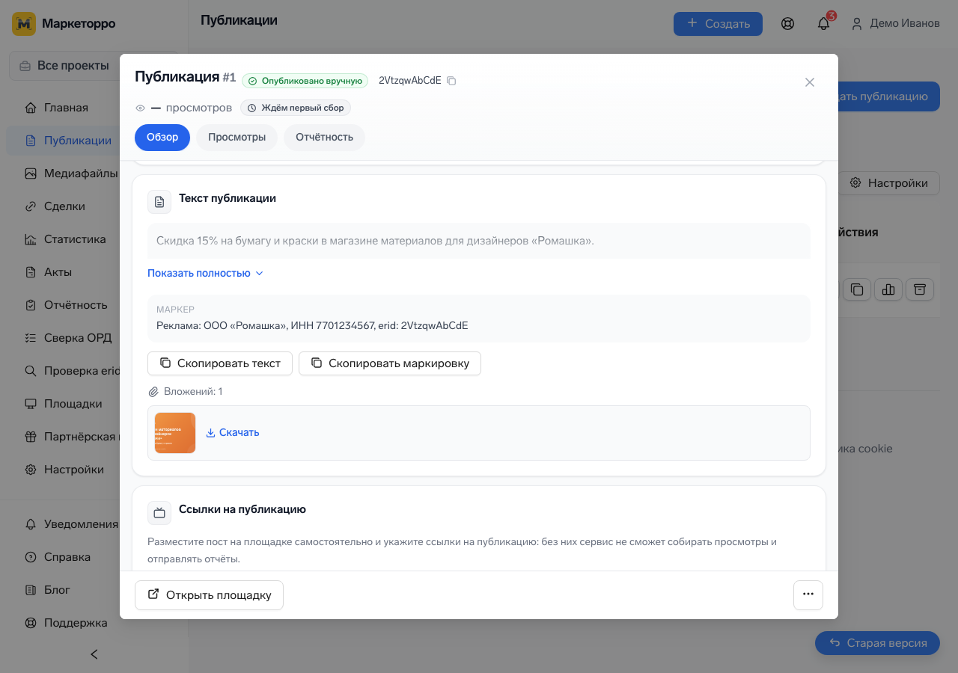The image size is (958, 673).
Task: Collapse the sidebar with the arrow
Action: pos(94,654)
